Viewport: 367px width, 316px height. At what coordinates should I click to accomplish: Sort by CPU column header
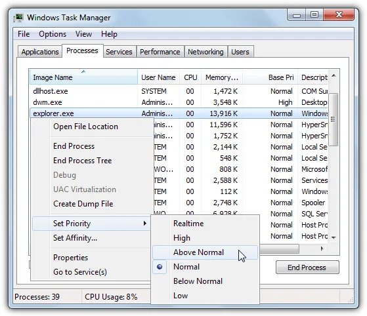coord(190,77)
